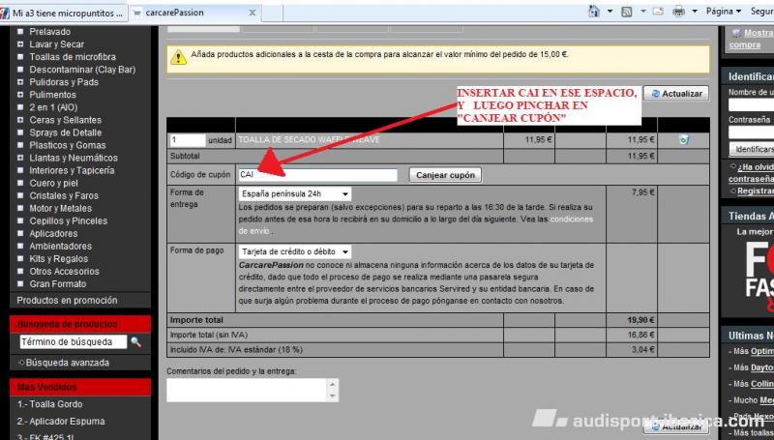The width and height of the screenshot is (774, 440).
Task: Focus the Código de cupón input field
Action: click(317, 175)
